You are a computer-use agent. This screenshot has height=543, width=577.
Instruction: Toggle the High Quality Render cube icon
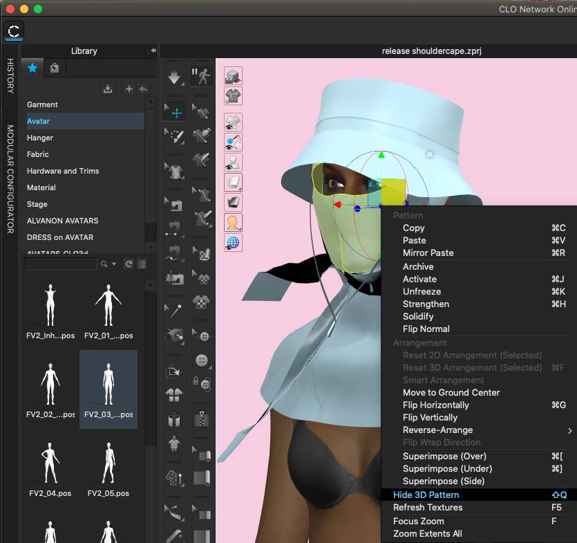pos(233,76)
